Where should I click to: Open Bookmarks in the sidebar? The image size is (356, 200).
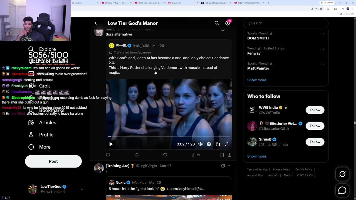(x=46, y=110)
